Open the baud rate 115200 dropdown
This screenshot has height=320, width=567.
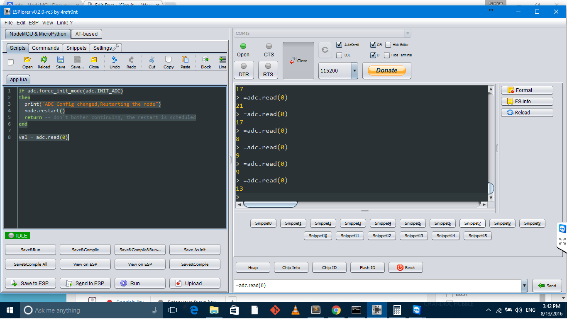354,71
